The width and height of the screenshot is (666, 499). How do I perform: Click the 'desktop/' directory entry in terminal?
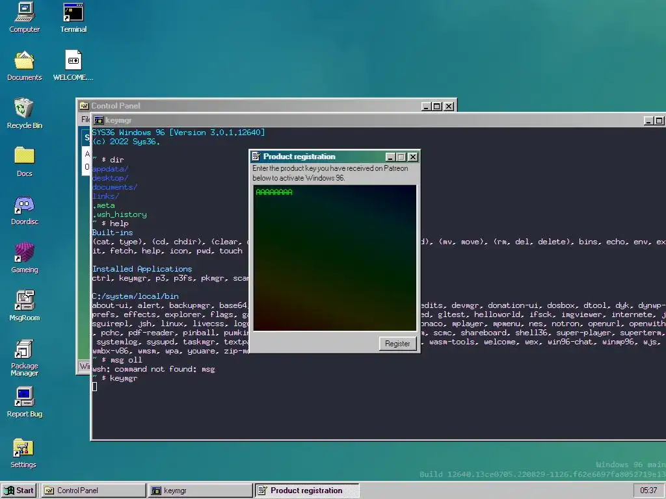[110, 178]
